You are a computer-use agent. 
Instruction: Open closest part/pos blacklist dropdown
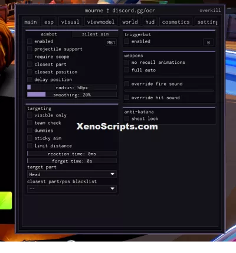(72, 189)
